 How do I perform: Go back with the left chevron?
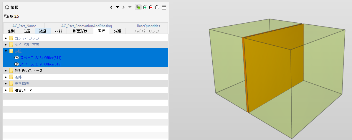(111, 7)
